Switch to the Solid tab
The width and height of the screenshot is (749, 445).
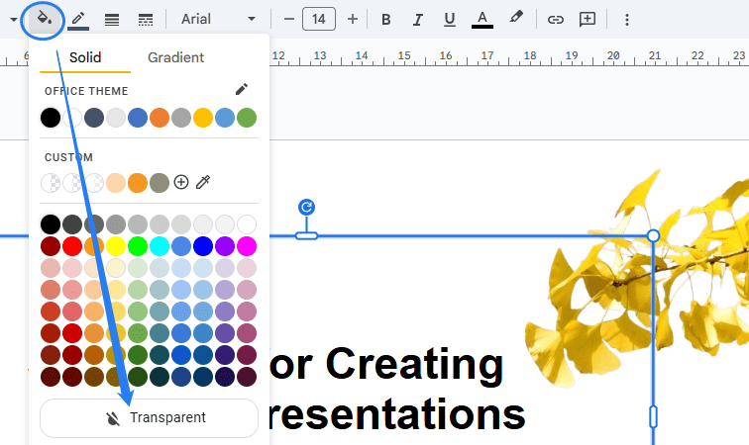(x=85, y=57)
